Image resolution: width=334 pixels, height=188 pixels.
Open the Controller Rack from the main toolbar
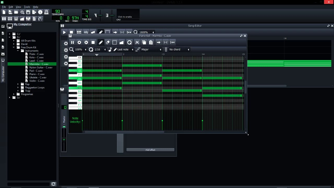point(40,19)
